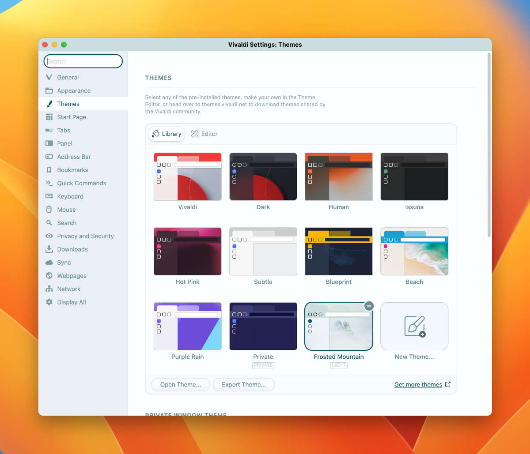Click the Address Bar icon in sidebar

[49, 157]
